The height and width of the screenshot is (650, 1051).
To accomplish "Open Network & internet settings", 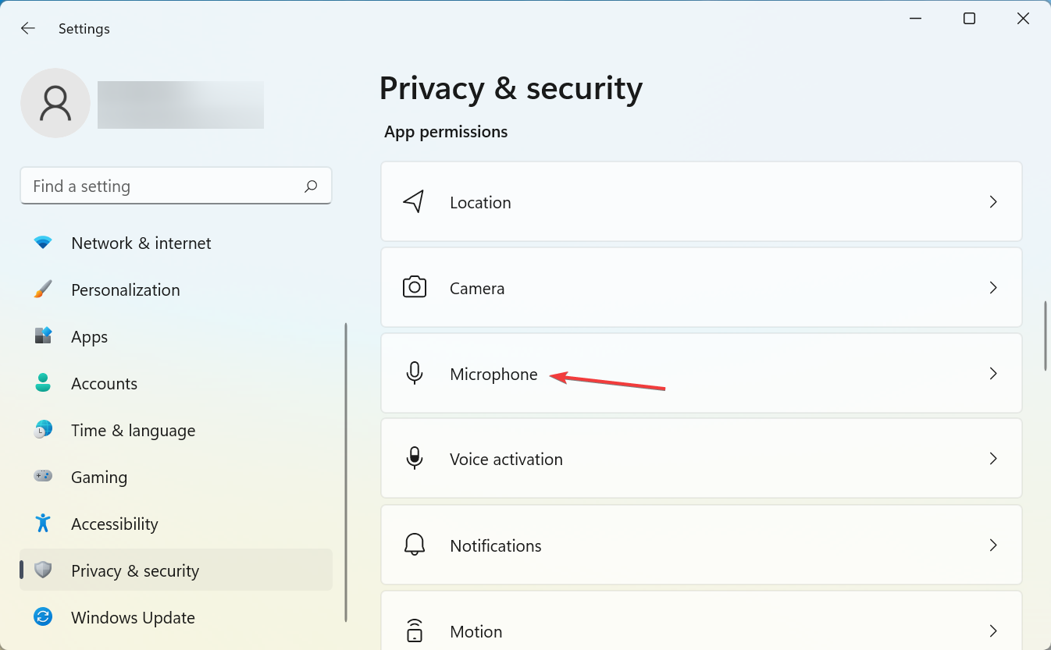I will coord(141,243).
